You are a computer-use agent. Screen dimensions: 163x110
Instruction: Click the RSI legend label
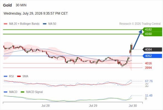click(11, 76)
